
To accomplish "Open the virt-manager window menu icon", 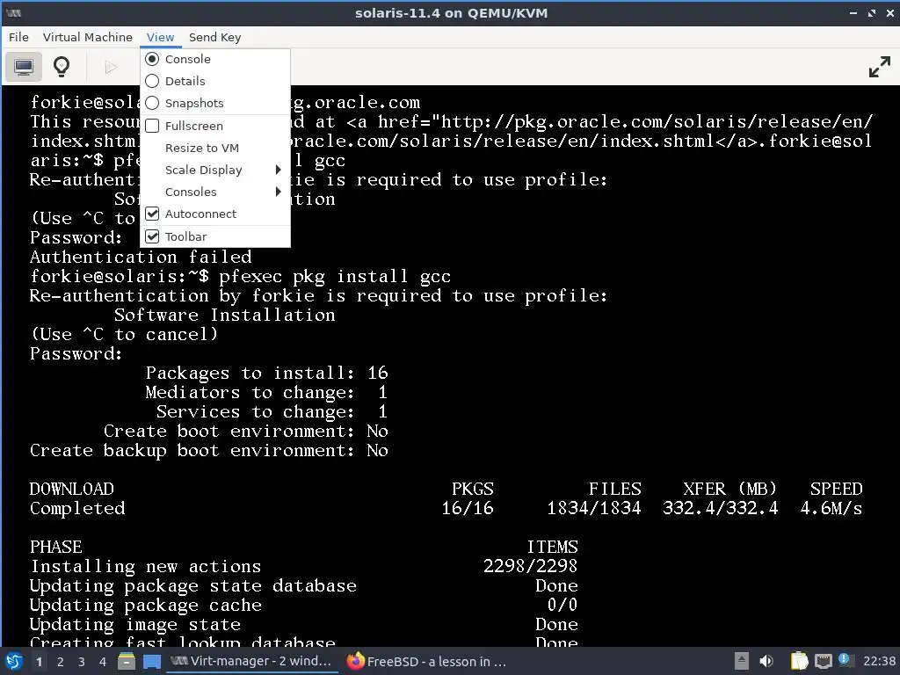I will point(13,12).
